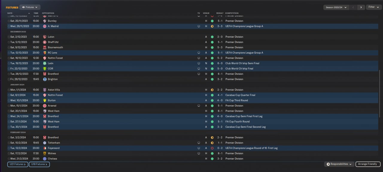The height and width of the screenshot is (172, 383).
Task: Click the Wolves club crest icon
Action: (x=45, y=153)
